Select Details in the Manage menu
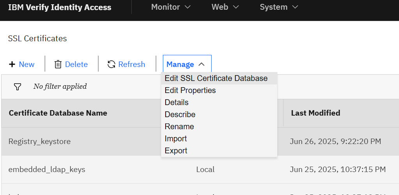The width and height of the screenshot is (399, 195). (177, 102)
